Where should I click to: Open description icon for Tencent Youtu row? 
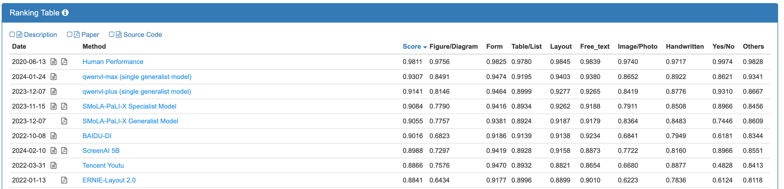(54, 165)
